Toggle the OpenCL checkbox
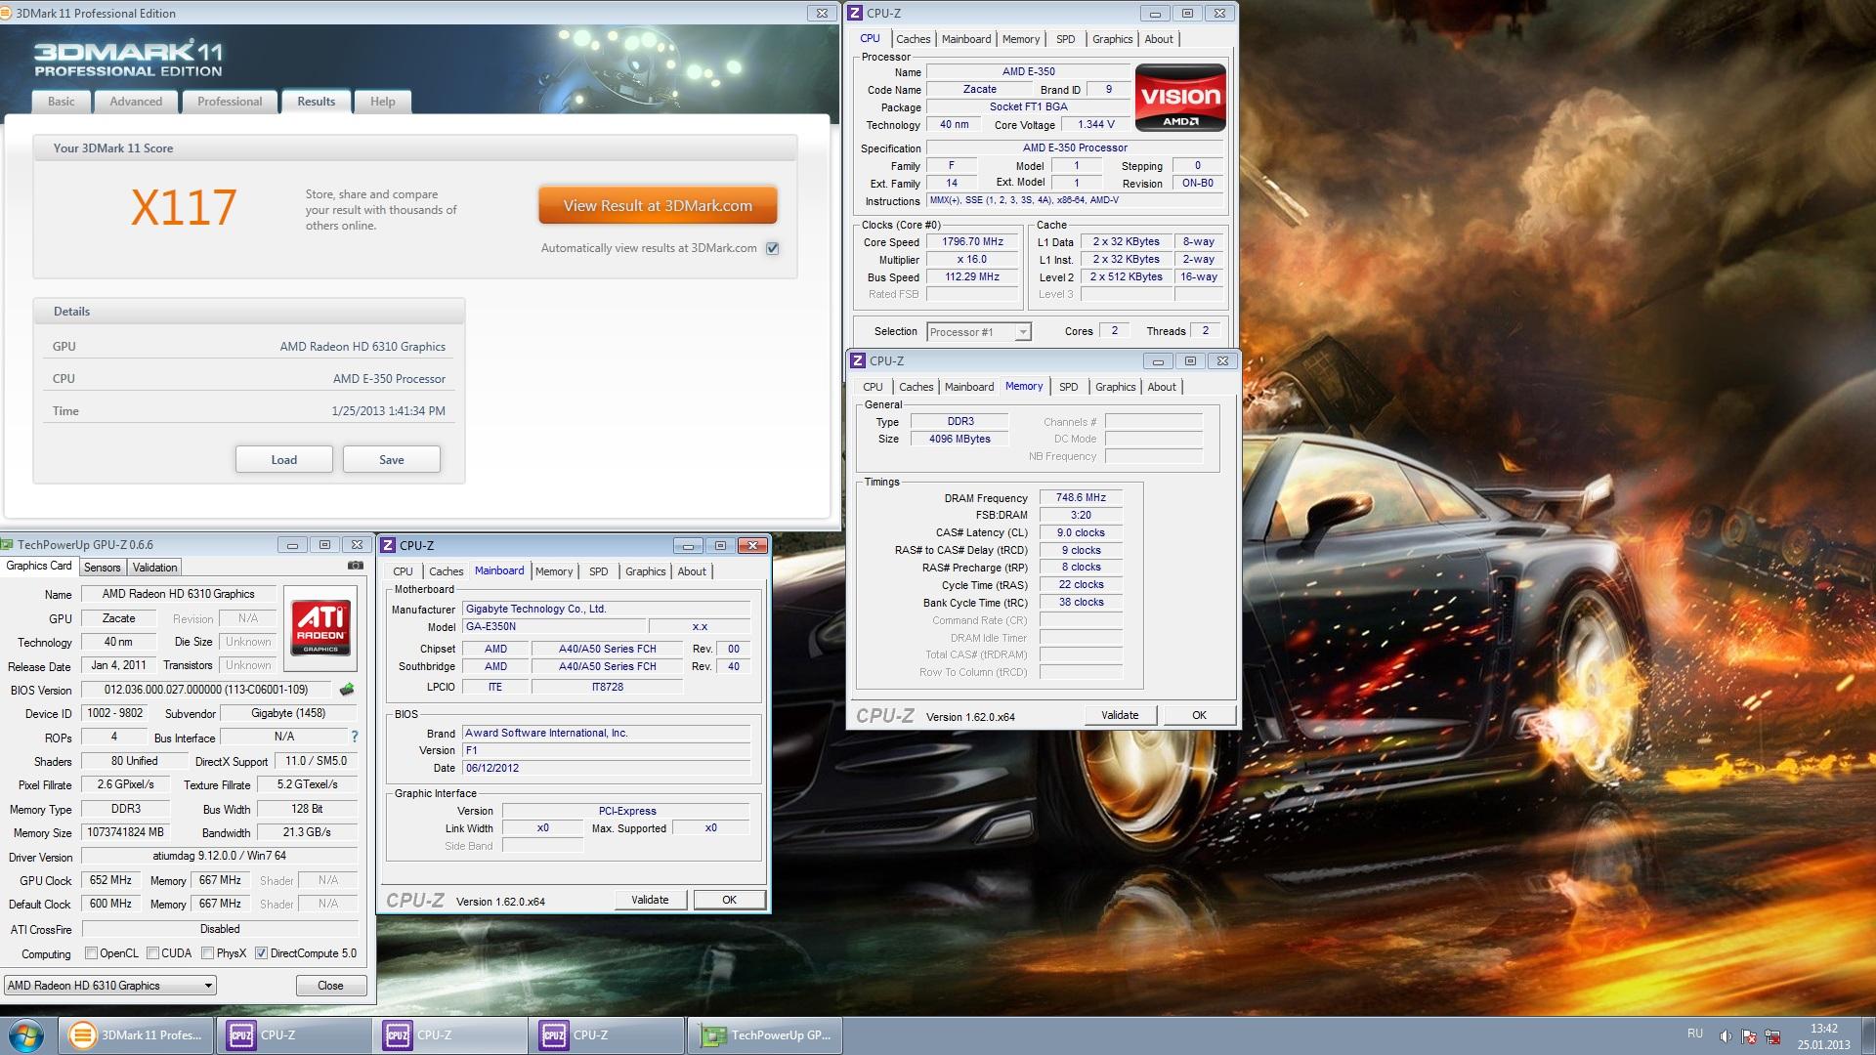The width and height of the screenshot is (1876, 1055). 91,953
